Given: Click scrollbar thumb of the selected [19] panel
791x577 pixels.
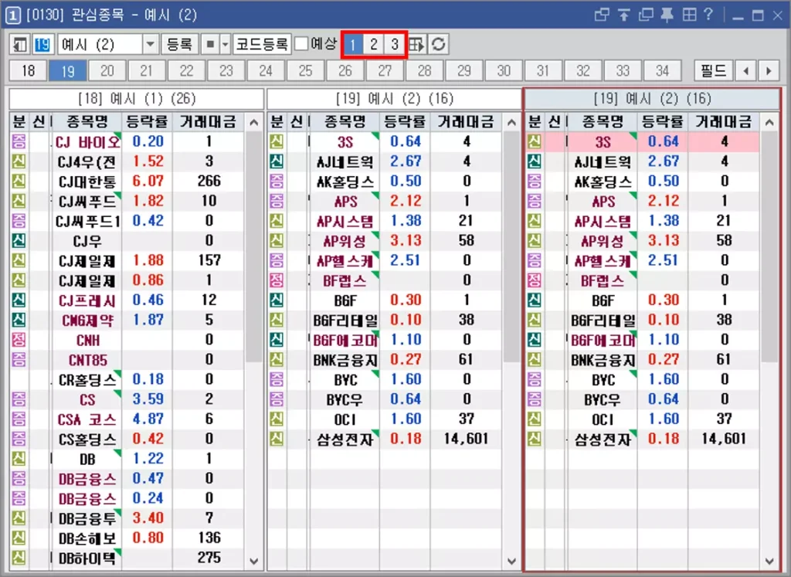Looking at the screenshot, I should 769,246.
